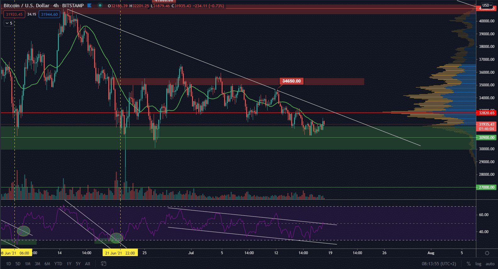The width and height of the screenshot is (498, 269).
Task: Switch to the 6M time range
Action: 47,264
